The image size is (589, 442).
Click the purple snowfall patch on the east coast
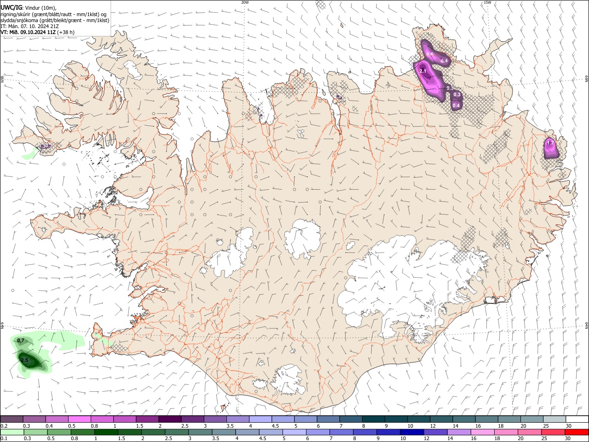551,148
